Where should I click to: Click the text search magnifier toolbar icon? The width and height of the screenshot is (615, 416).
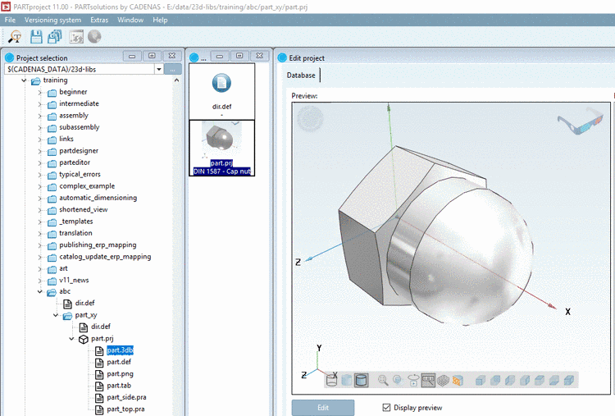tap(15, 37)
